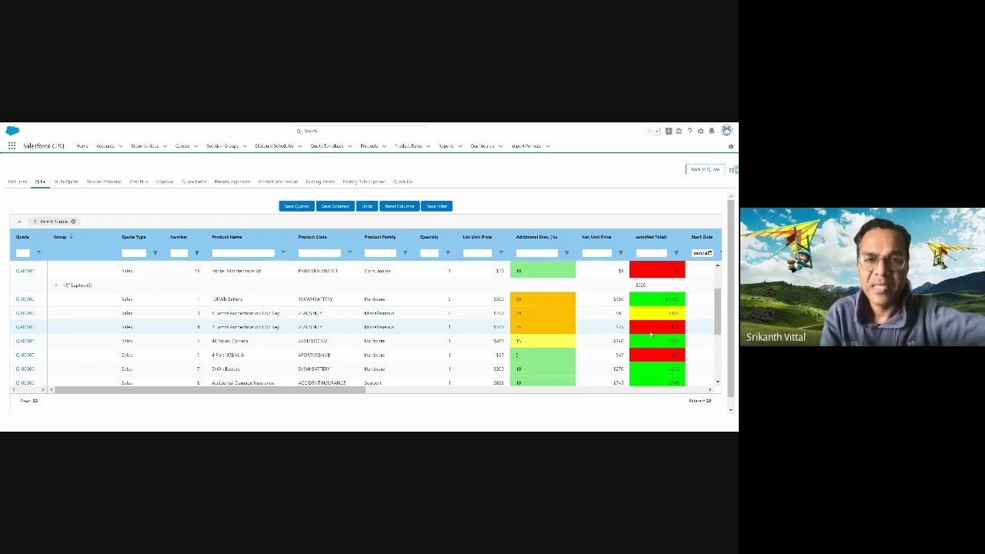Expand the Solution Groups nav dropdown

tap(245, 146)
